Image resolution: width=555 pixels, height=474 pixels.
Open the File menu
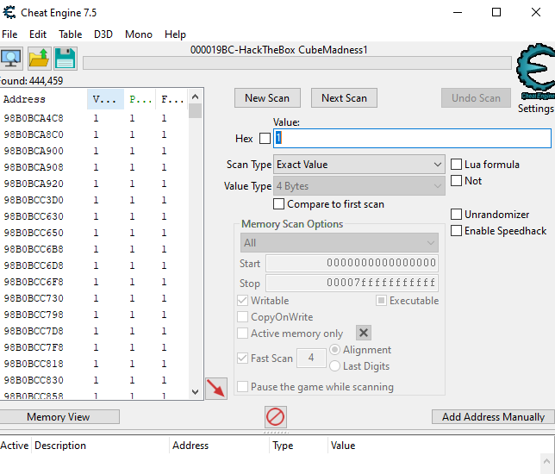pos(9,34)
